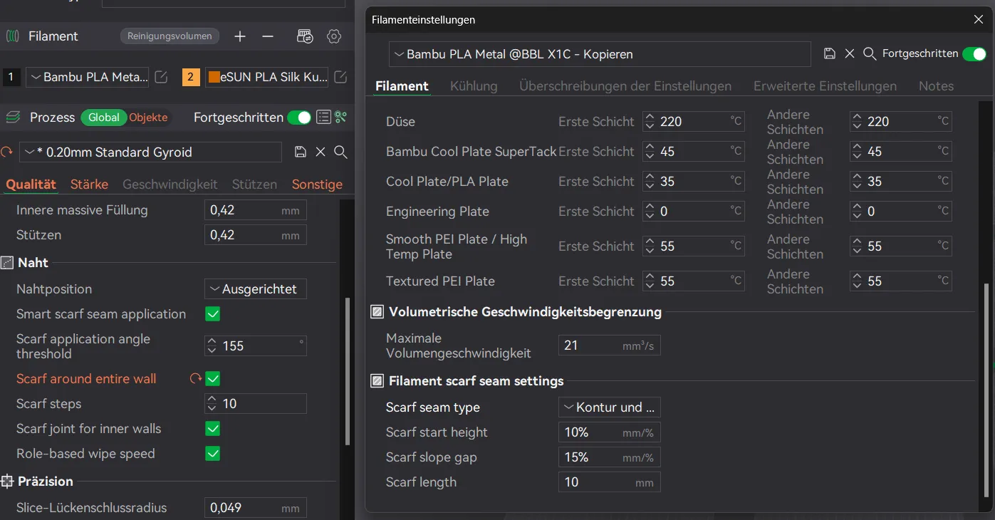The height and width of the screenshot is (520, 995).
Task: Open the Notes tab
Action: (936, 86)
